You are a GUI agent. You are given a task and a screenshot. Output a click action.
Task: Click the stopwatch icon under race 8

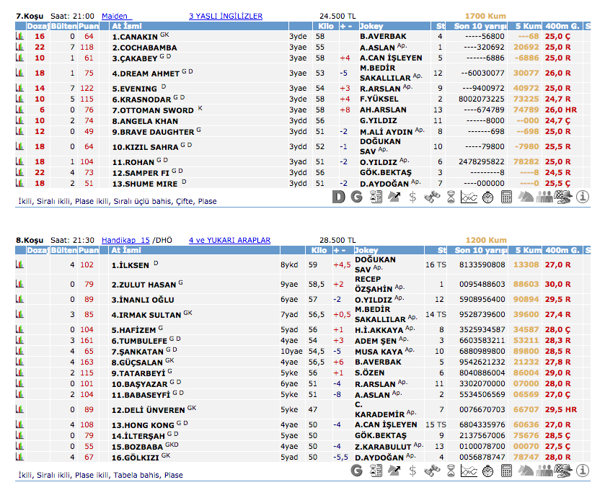(488, 471)
